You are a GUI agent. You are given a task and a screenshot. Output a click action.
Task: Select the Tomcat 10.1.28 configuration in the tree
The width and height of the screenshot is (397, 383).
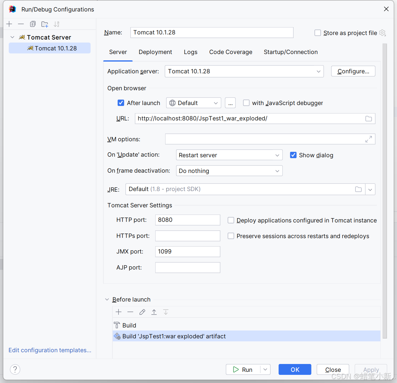pyautogui.click(x=50, y=48)
